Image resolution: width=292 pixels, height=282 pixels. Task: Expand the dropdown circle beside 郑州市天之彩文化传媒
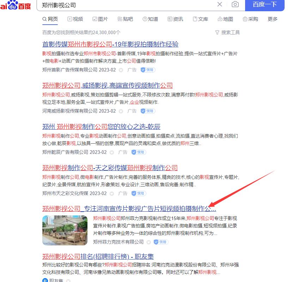tap(112, 194)
